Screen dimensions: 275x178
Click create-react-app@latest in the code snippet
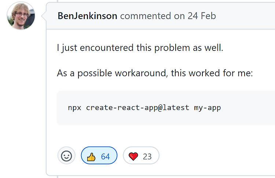[137, 108]
